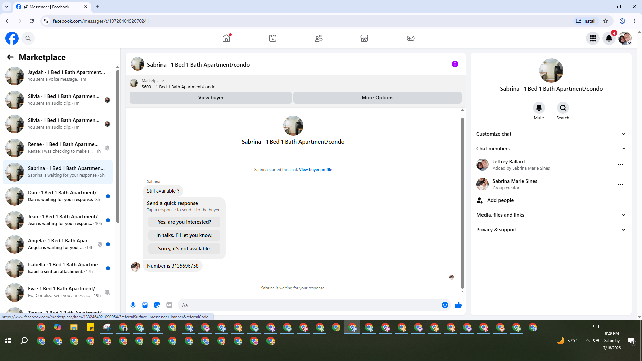The image size is (642, 361).
Task: Expand the Privacy & support section
Action: tap(551, 230)
